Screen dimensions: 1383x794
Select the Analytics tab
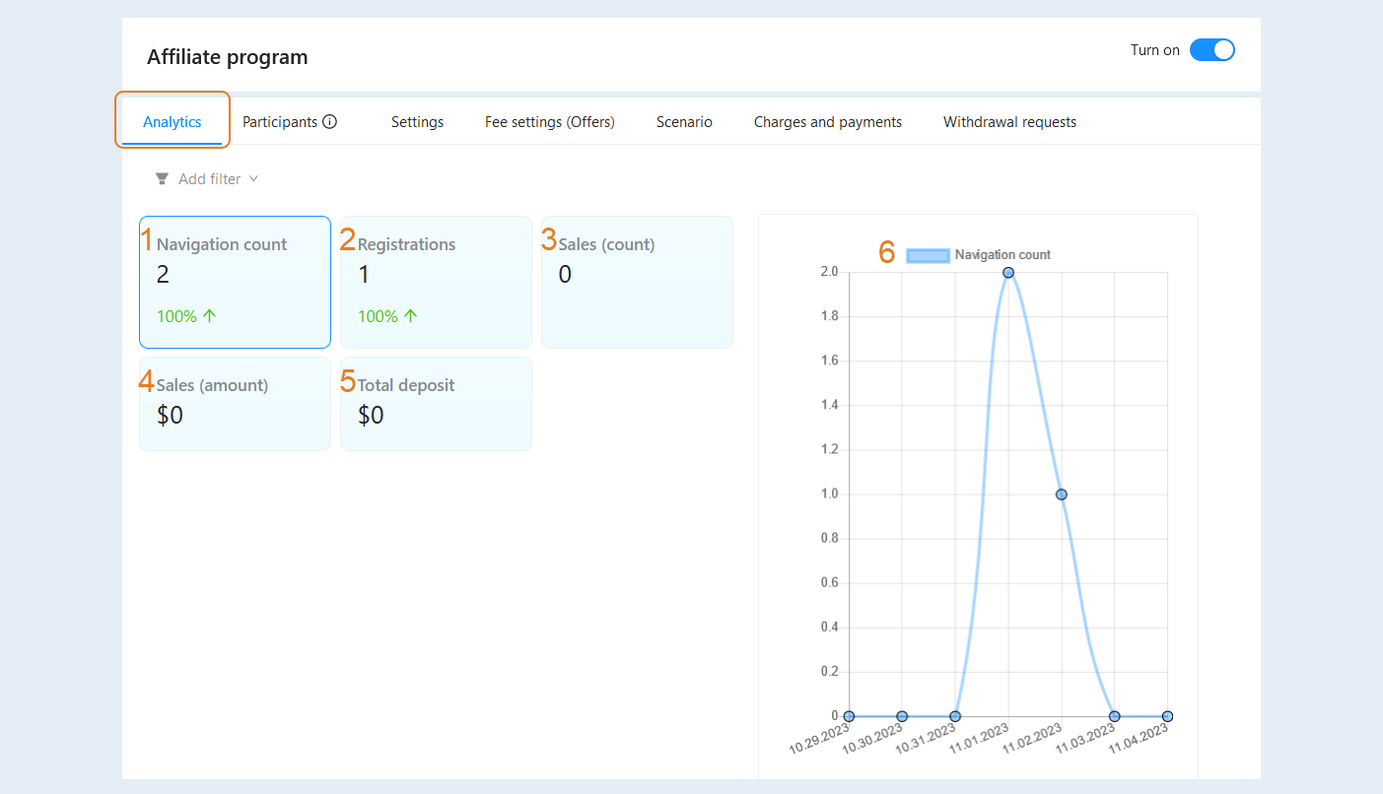pos(173,122)
